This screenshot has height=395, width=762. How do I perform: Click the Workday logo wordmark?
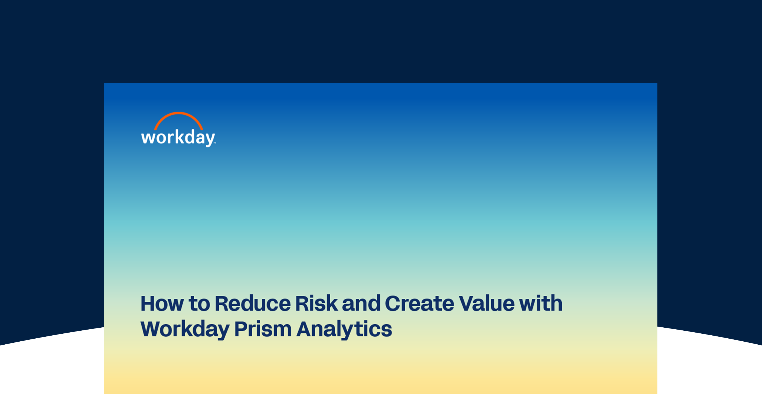pos(178,138)
